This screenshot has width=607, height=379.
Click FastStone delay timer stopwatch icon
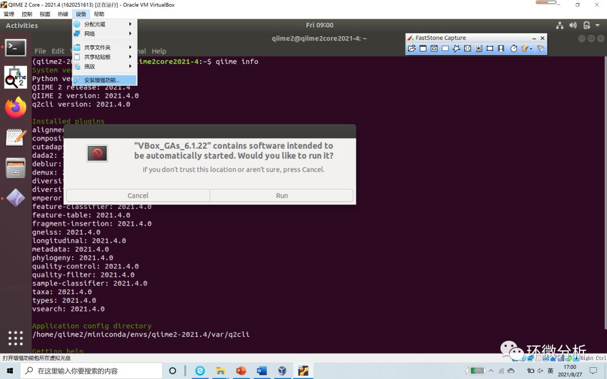click(514, 48)
